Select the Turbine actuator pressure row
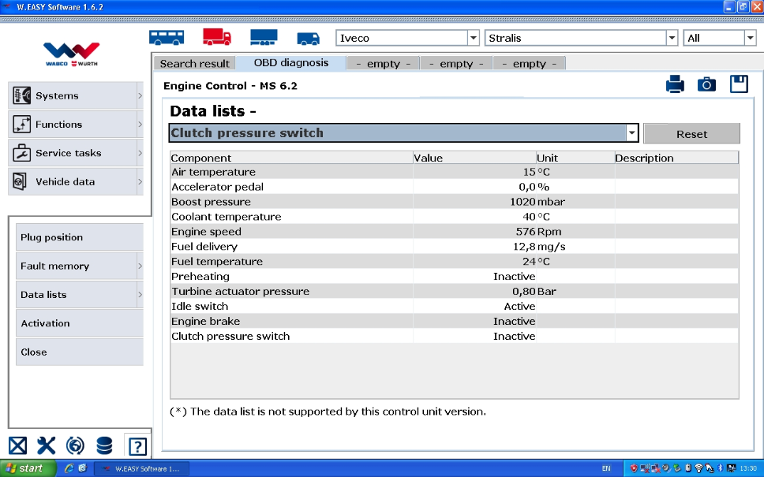764x477 pixels. click(x=454, y=291)
